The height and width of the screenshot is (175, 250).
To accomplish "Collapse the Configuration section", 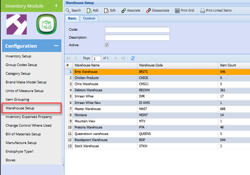I will pyautogui.click(x=56, y=46).
